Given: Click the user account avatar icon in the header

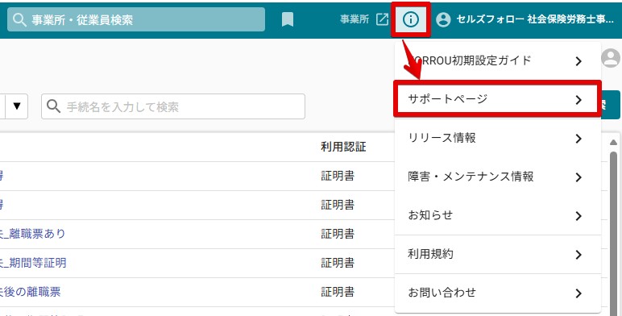Looking at the screenshot, I should (443, 19).
